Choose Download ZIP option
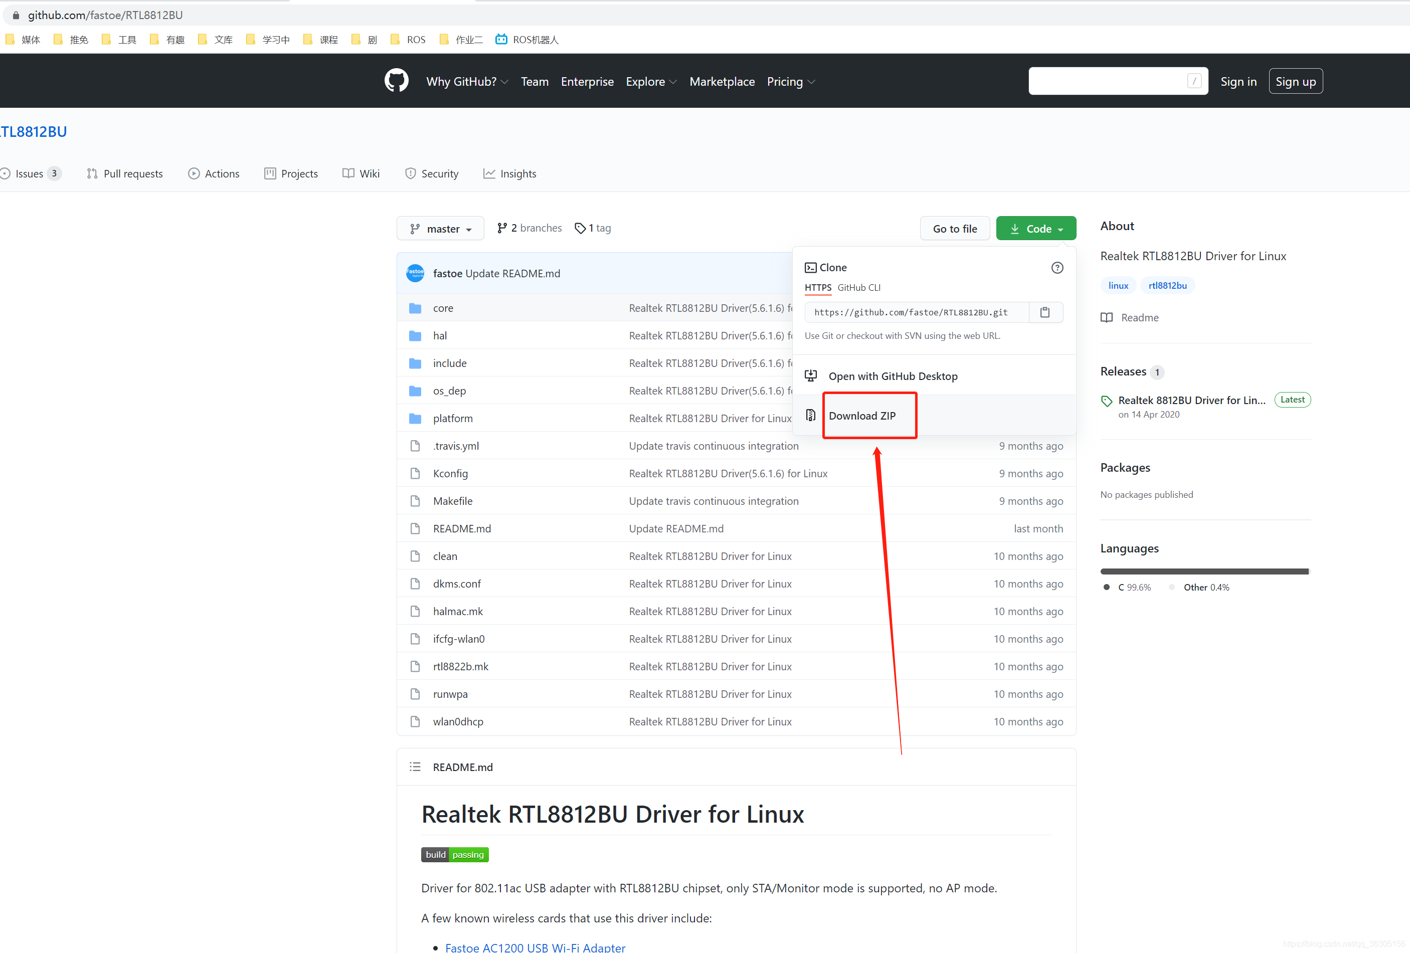This screenshot has width=1410, height=953. click(861, 416)
